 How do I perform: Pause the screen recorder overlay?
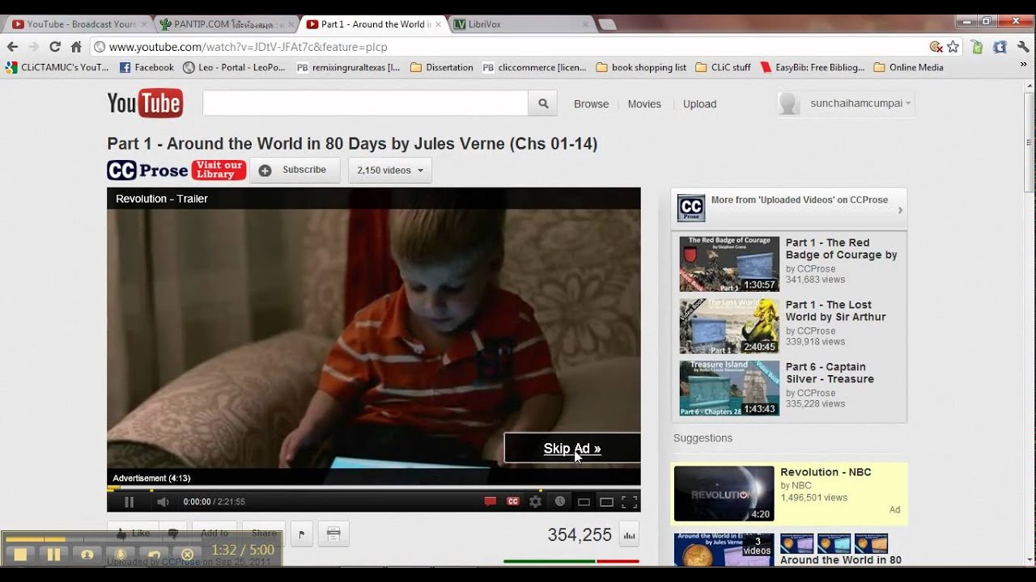(53, 554)
